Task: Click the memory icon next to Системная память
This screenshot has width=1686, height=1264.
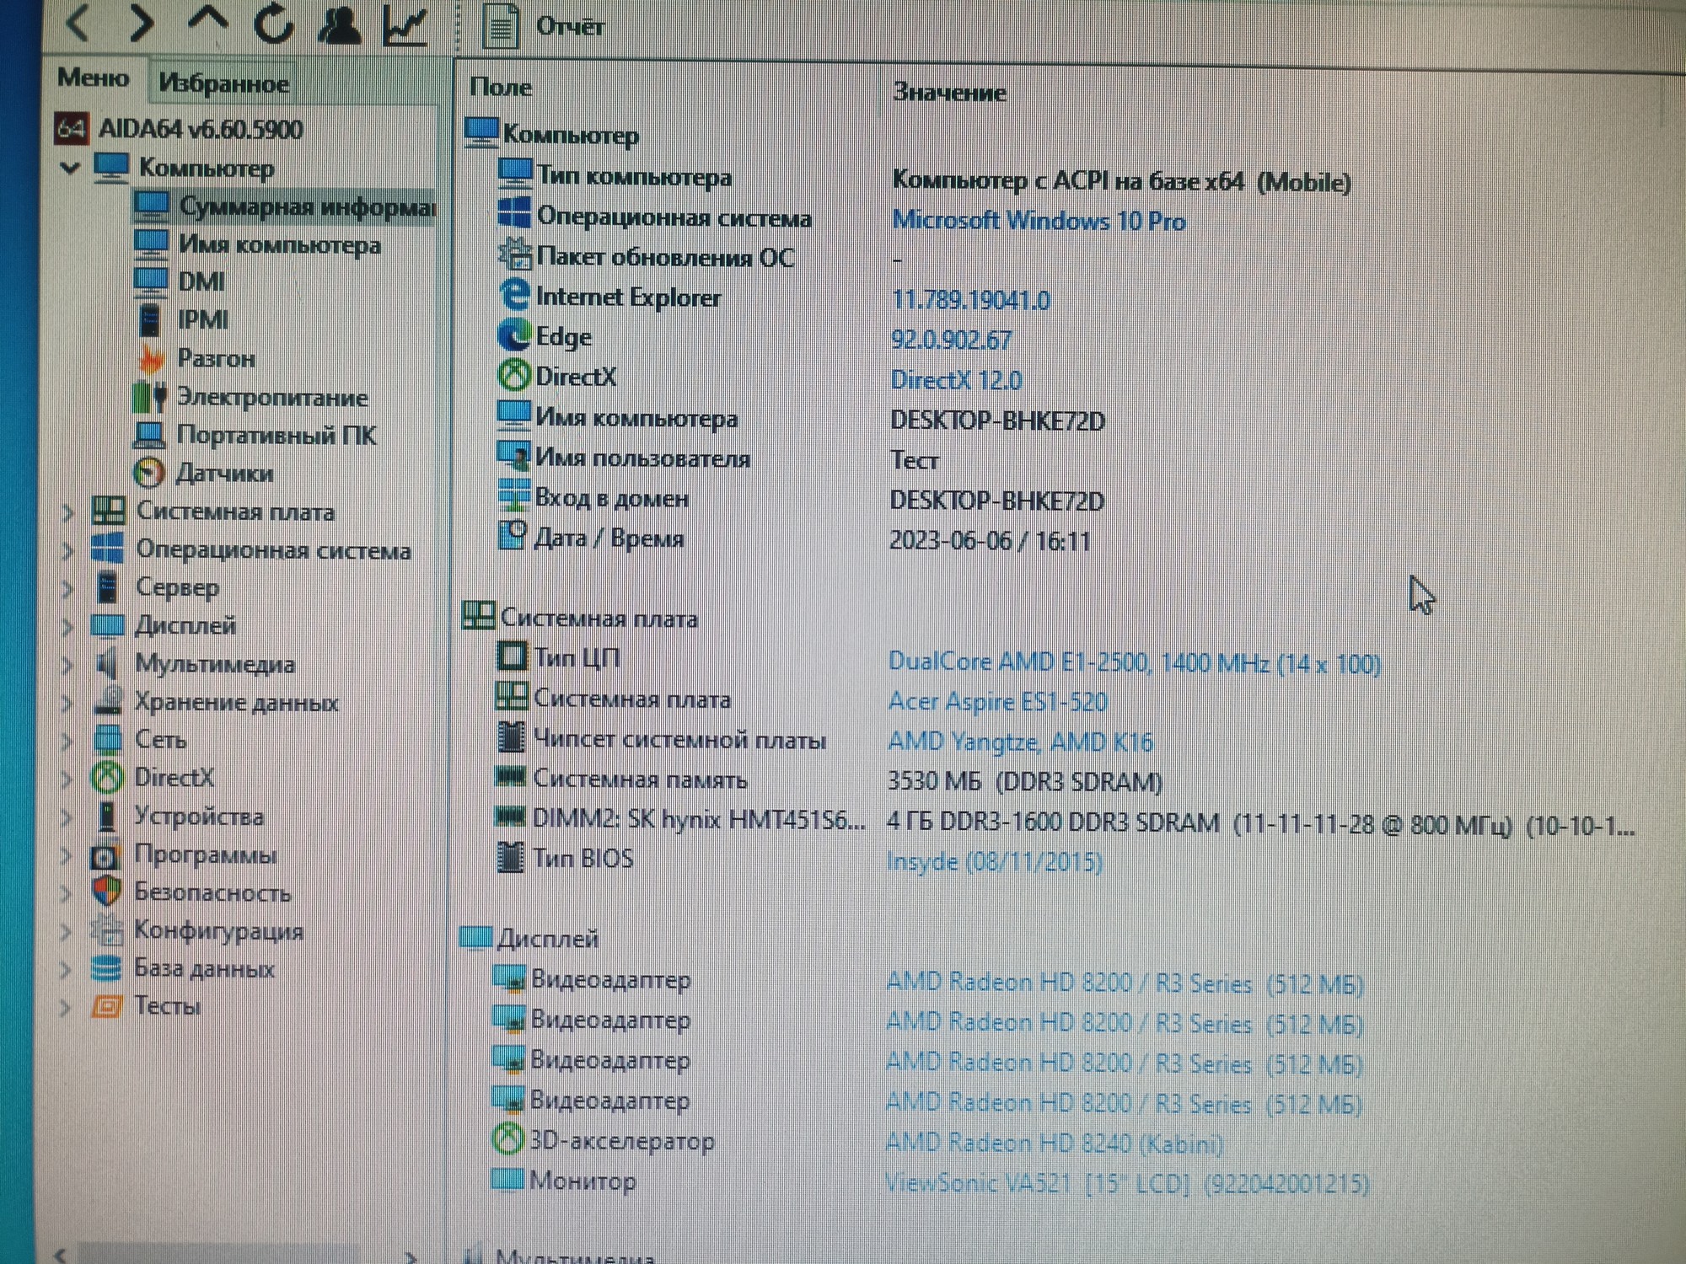Action: point(510,776)
